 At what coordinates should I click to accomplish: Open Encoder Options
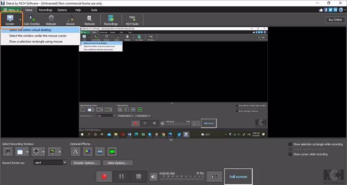86,163
